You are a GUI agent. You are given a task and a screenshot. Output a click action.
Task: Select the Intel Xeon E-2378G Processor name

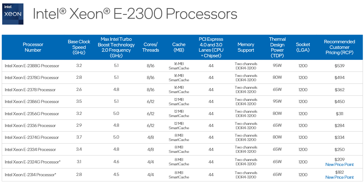pyautogui.click(x=32, y=78)
